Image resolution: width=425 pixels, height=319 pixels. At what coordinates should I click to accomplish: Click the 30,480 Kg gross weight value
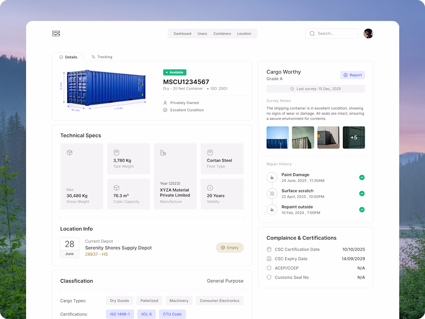pos(77,196)
